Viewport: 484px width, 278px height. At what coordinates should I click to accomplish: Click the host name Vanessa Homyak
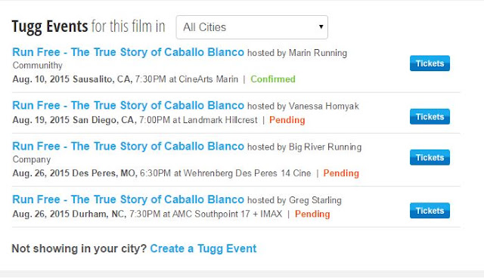(324, 107)
